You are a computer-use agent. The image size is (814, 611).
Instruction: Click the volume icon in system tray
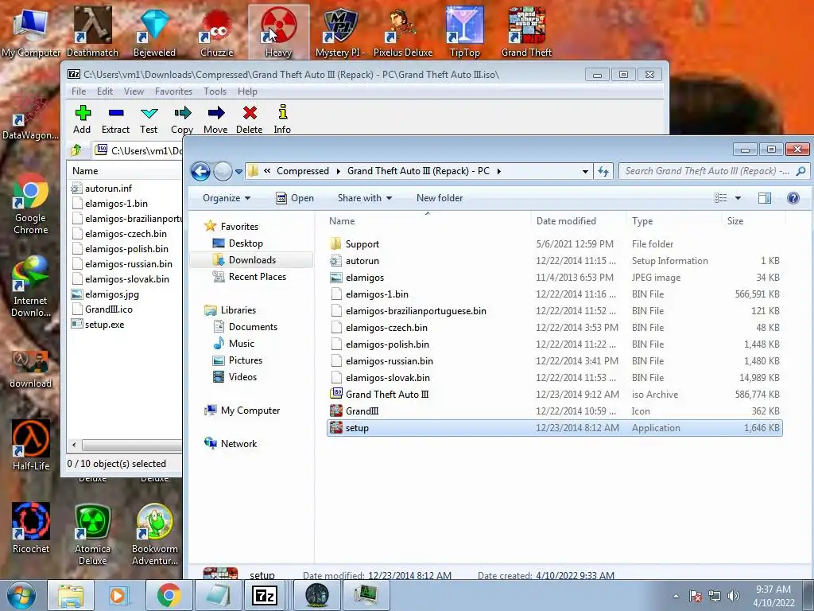tap(733, 596)
